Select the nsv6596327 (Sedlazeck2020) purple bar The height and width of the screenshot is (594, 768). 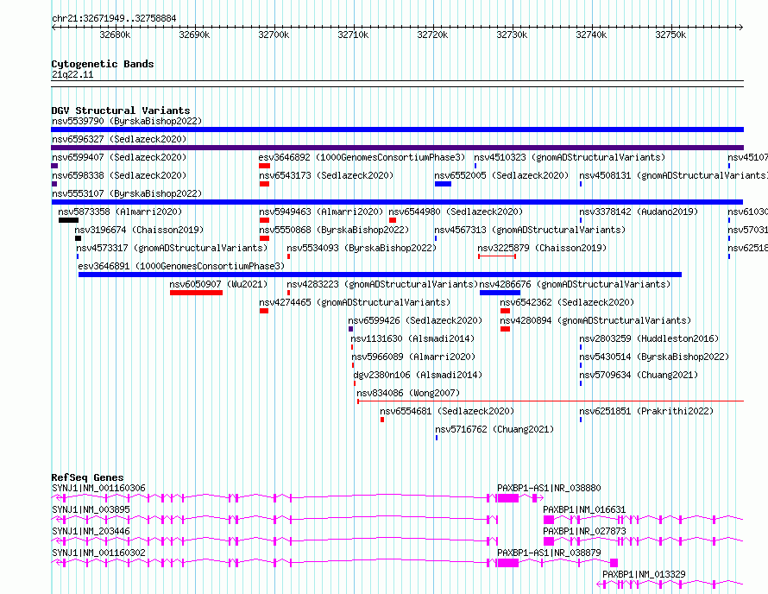point(397,148)
